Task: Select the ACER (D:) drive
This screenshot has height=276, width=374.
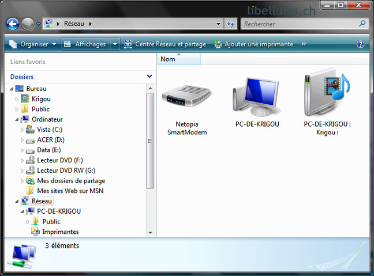Action: 51,140
